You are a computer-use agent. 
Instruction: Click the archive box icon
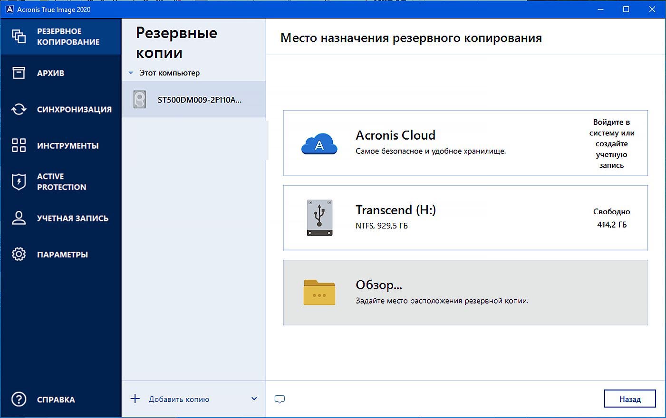pyautogui.click(x=19, y=73)
